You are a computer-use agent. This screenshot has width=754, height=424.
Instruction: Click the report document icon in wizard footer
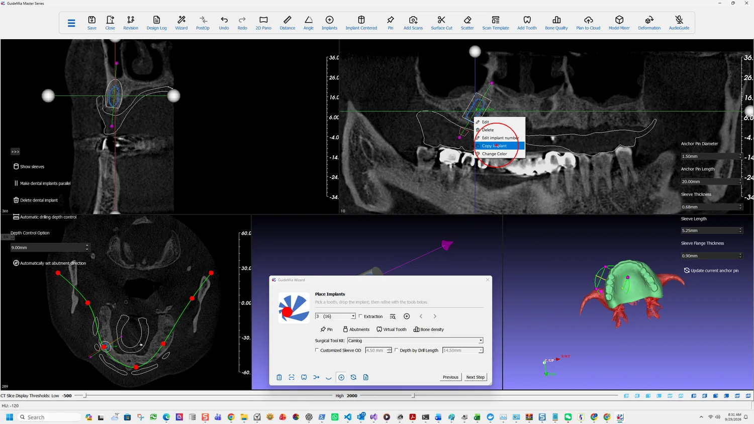click(x=366, y=377)
